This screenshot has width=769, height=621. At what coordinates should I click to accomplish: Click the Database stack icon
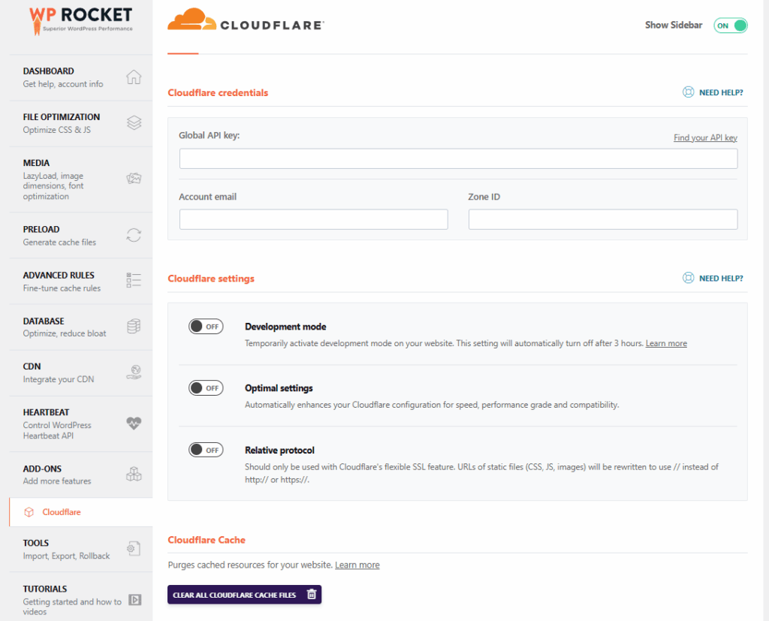tap(133, 327)
